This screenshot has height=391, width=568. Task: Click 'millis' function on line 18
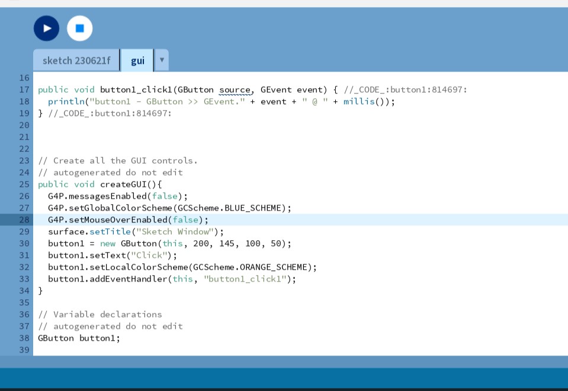coord(358,102)
